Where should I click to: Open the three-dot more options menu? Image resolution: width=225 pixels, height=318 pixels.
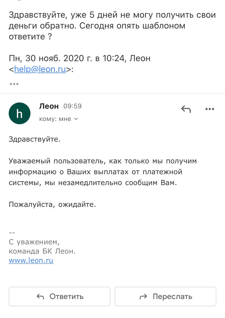pyautogui.click(x=210, y=109)
